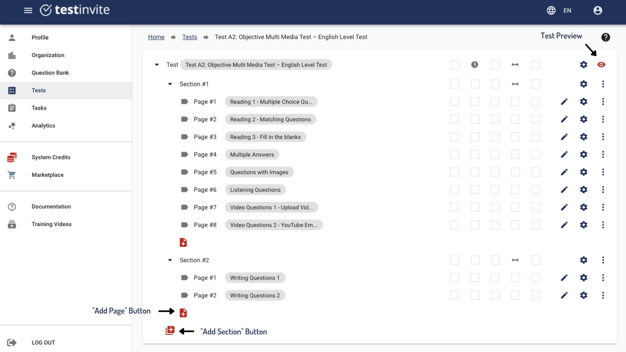
Task: Click the help question mark icon
Action: coord(606,37)
